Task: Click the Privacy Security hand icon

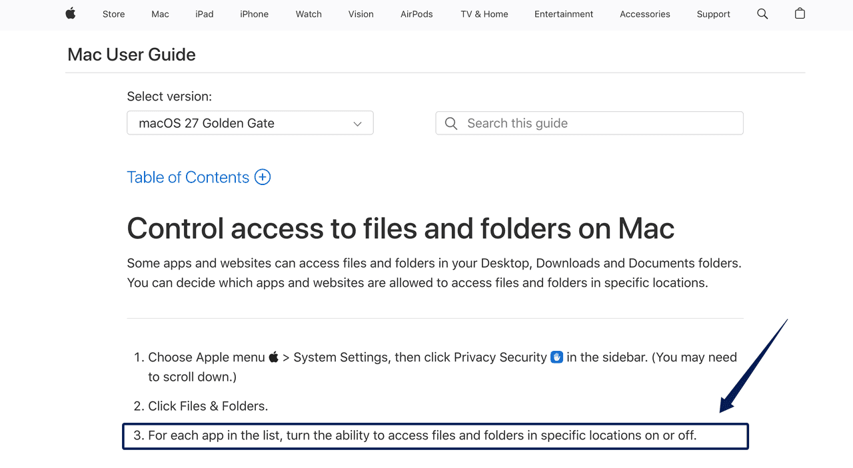Action: pyautogui.click(x=556, y=357)
